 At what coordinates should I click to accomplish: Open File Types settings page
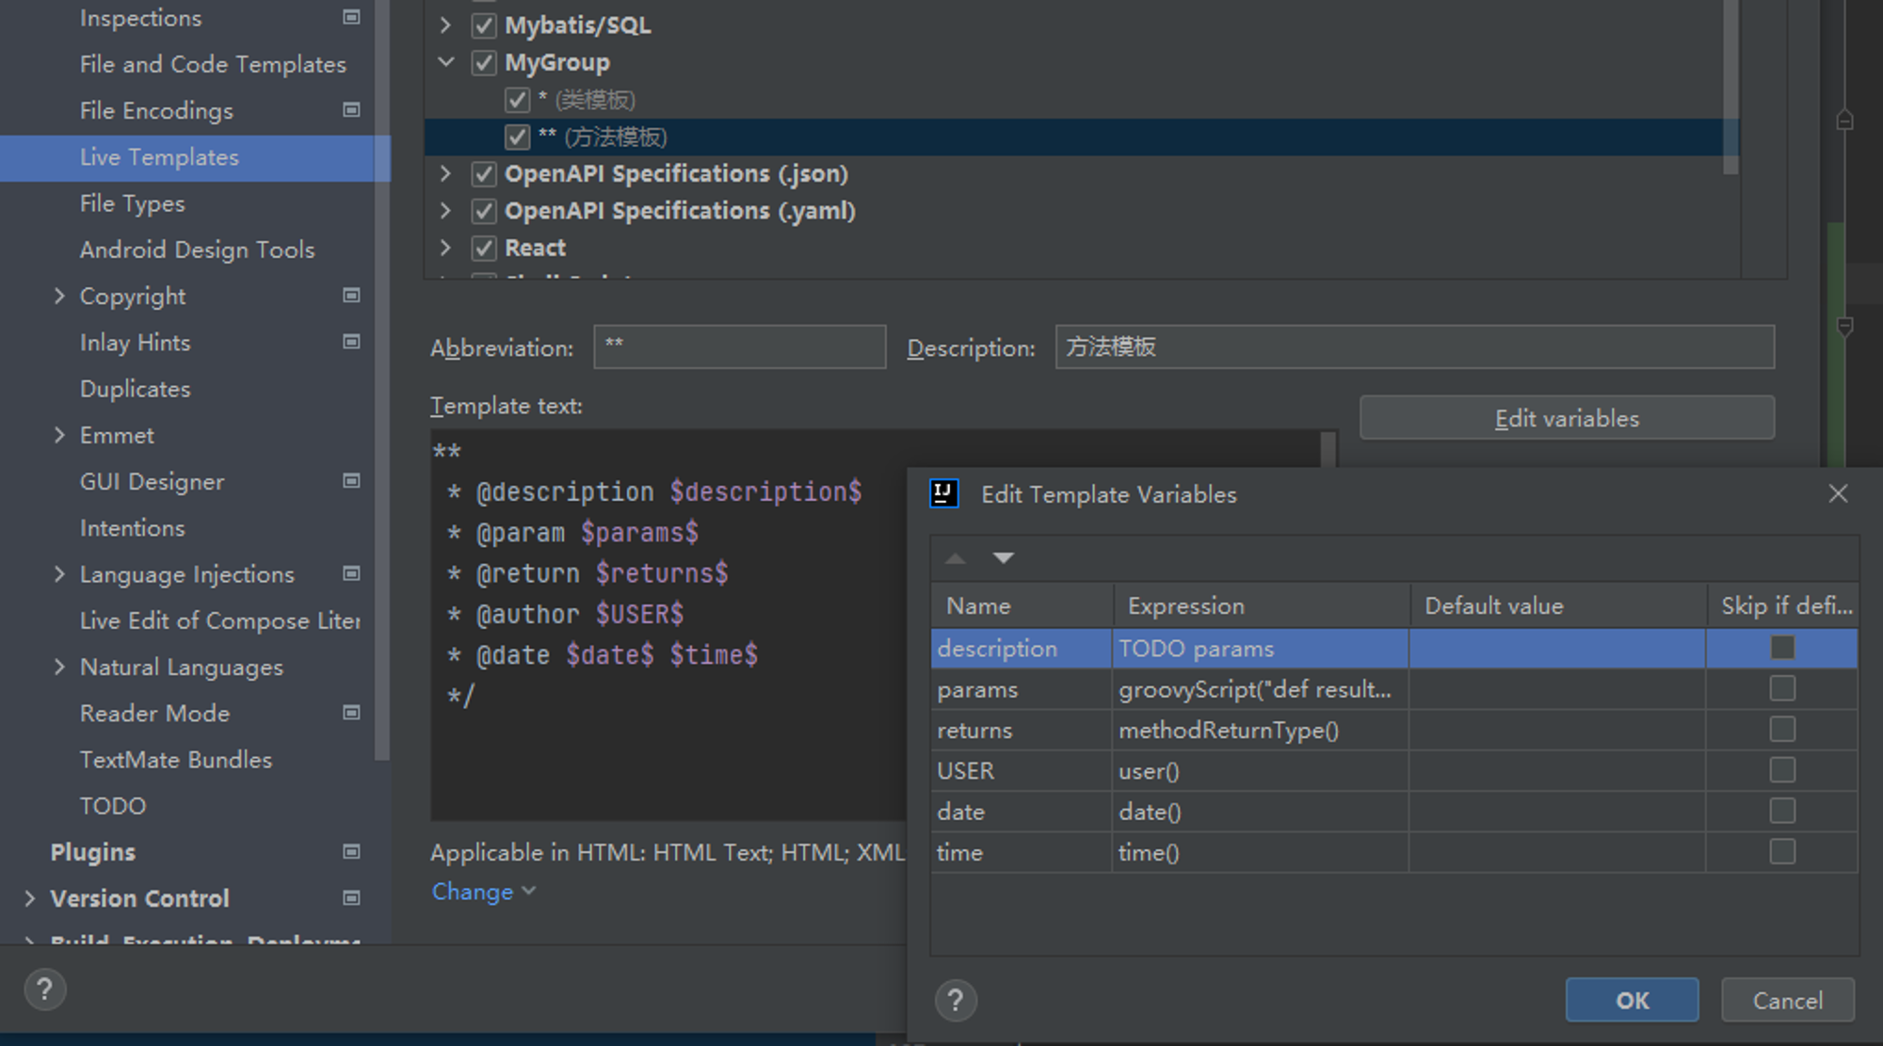coord(132,203)
